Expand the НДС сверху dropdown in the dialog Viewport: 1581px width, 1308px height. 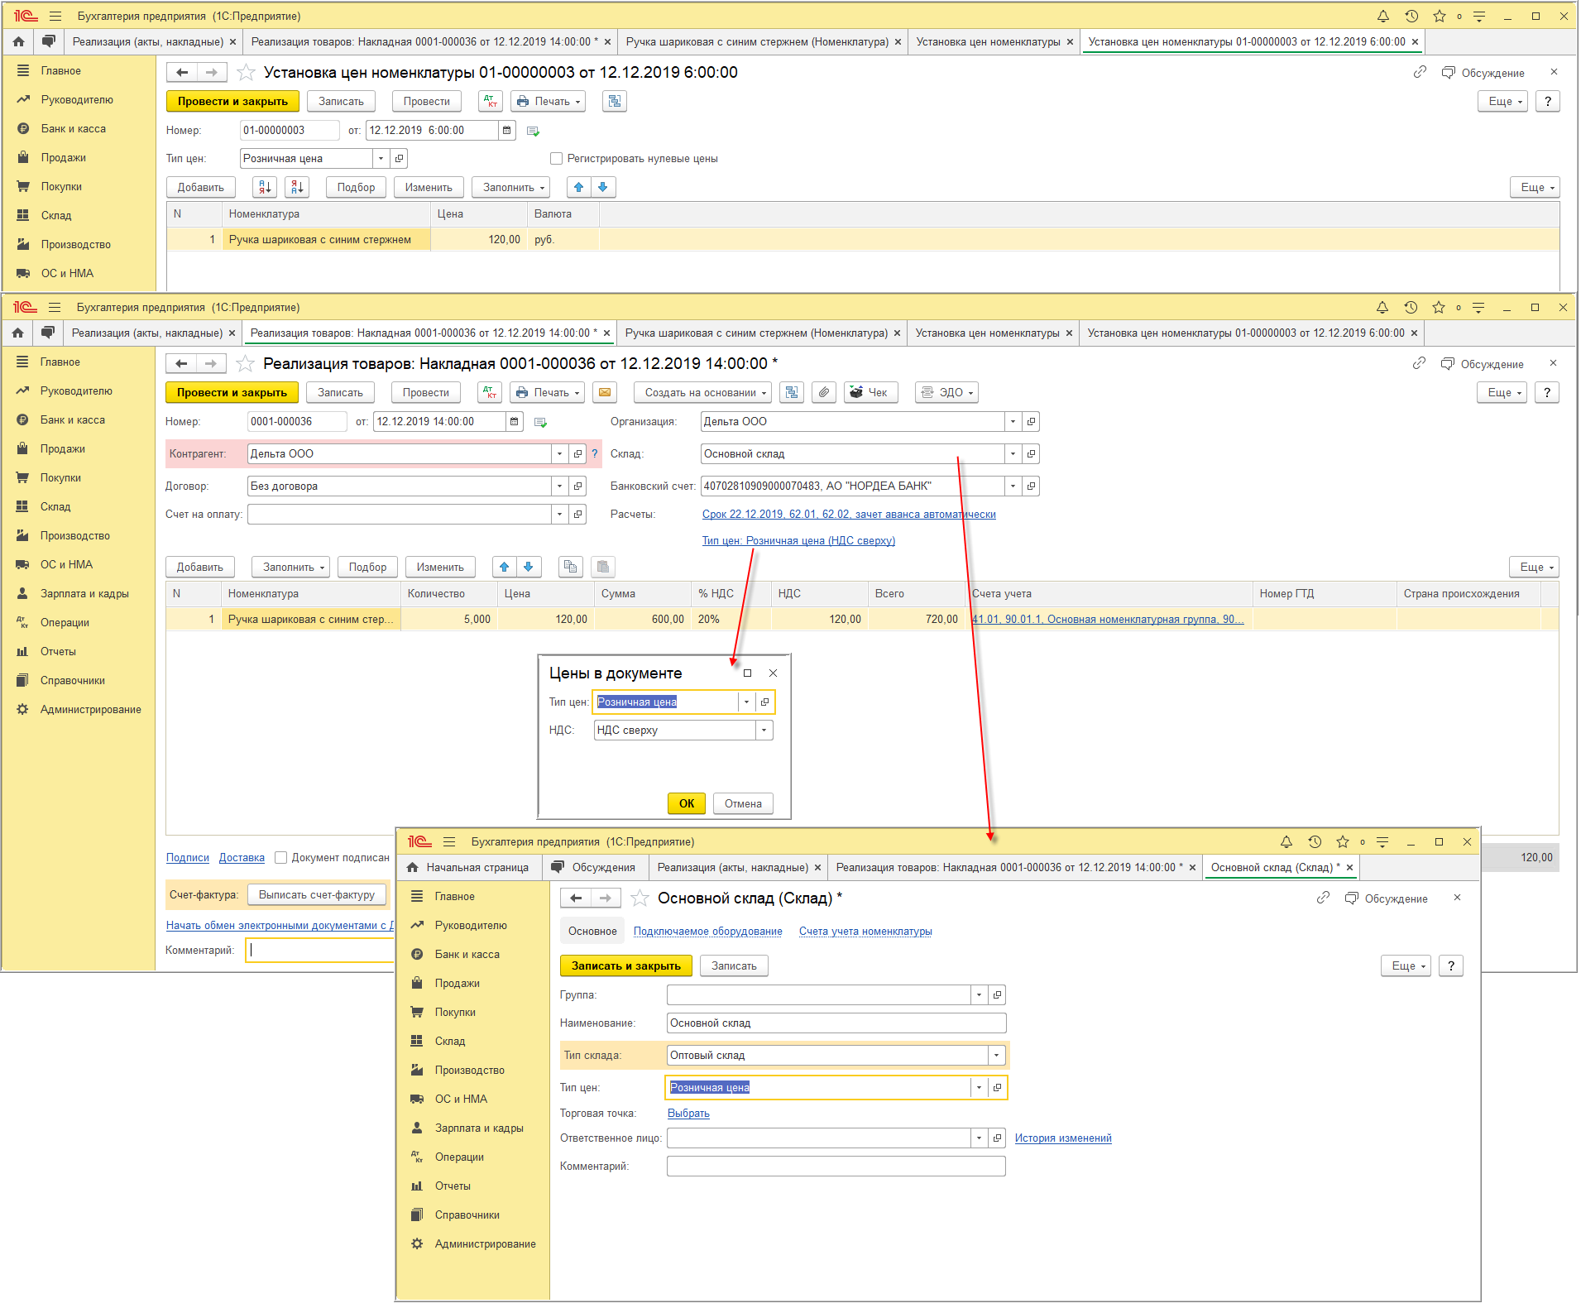pyautogui.click(x=764, y=731)
